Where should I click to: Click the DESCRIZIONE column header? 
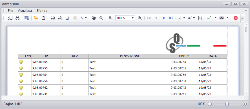(129, 56)
